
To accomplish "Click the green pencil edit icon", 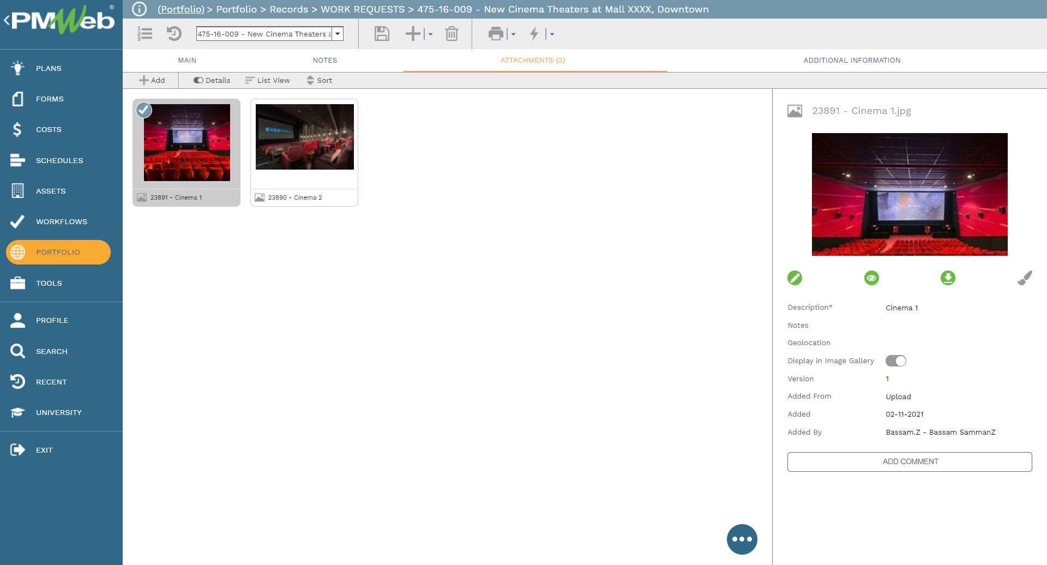I will tap(795, 278).
